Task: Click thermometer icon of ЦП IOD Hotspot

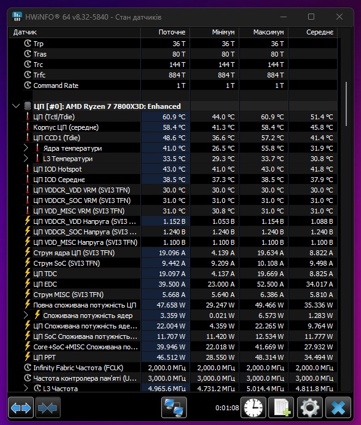Action: [28, 169]
